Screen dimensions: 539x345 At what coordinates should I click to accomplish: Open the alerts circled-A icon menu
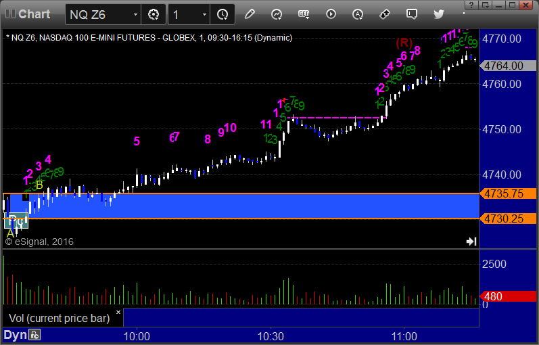point(358,14)
